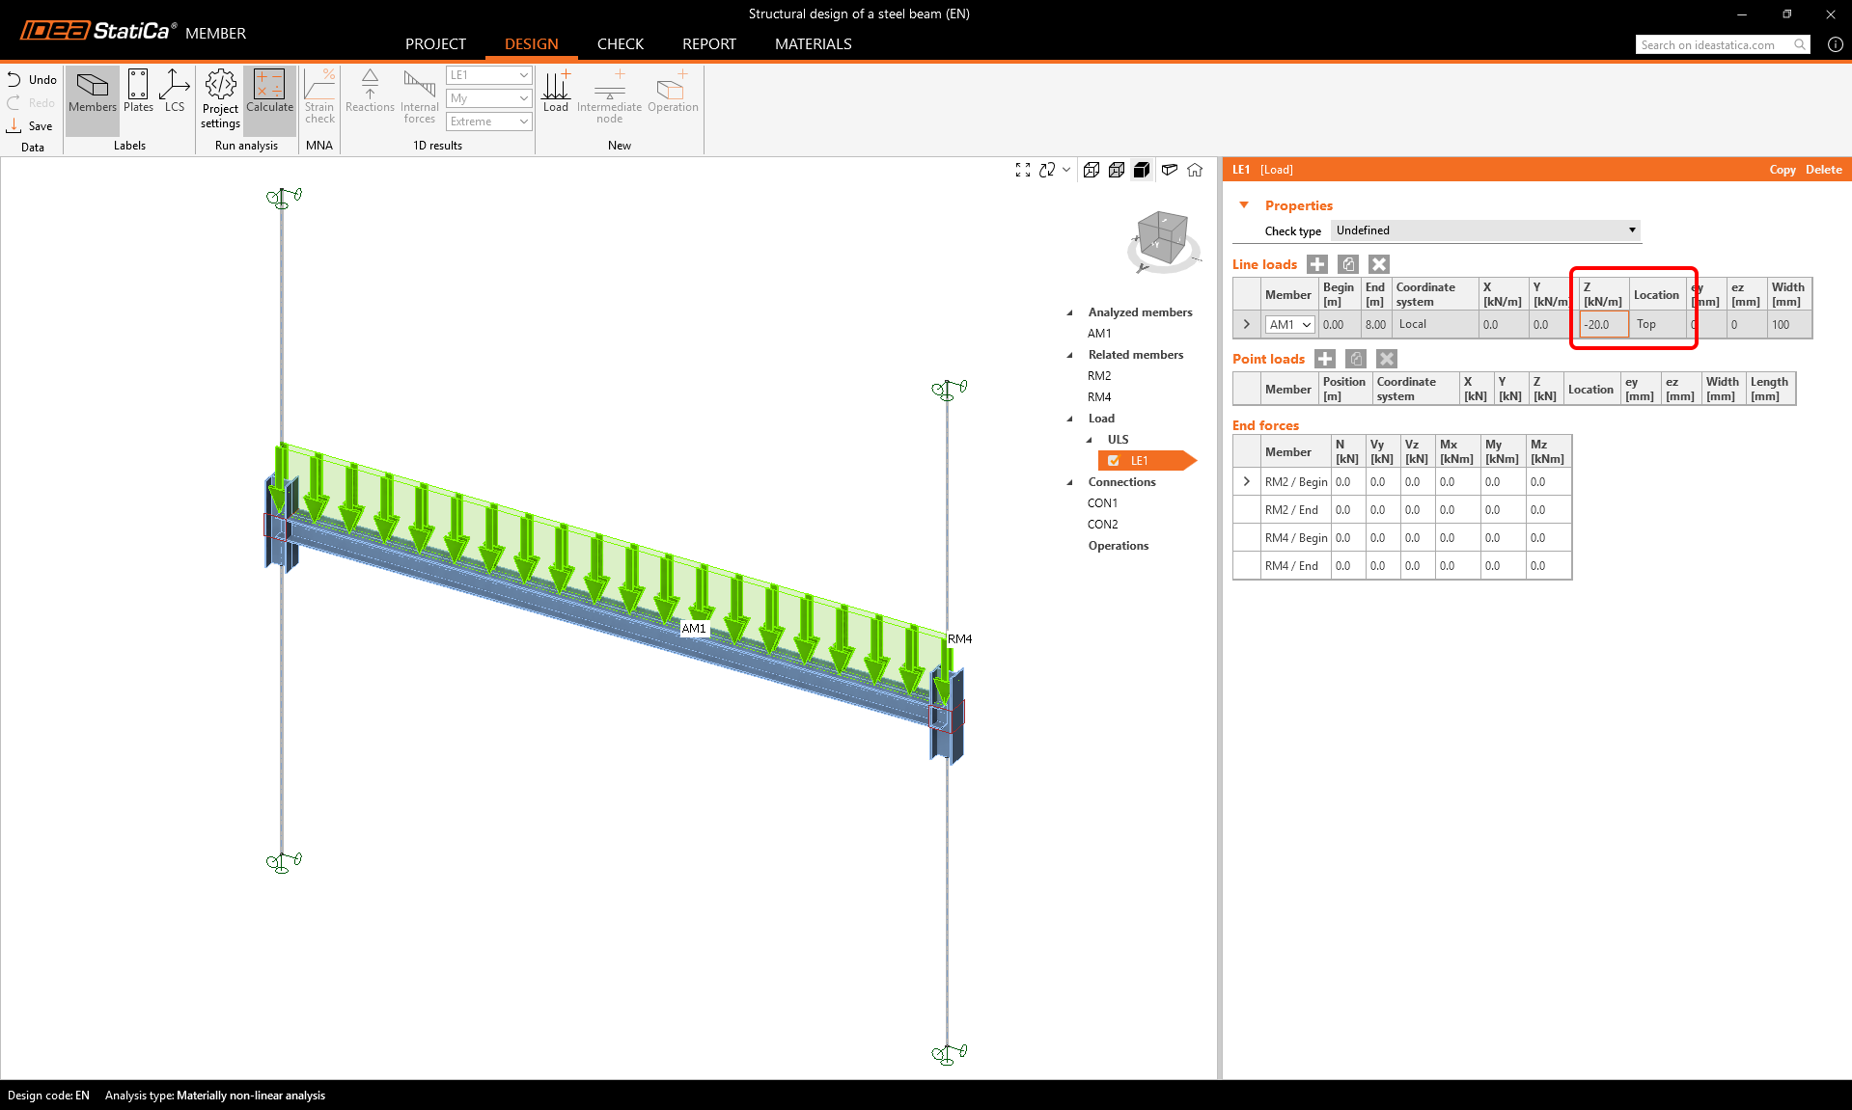Delete the selected line load

[1379, 264]
